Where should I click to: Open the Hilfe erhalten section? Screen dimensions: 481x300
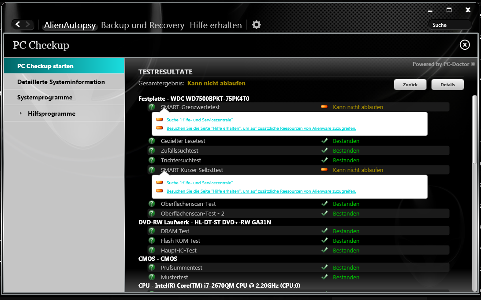tap(216, 25)
